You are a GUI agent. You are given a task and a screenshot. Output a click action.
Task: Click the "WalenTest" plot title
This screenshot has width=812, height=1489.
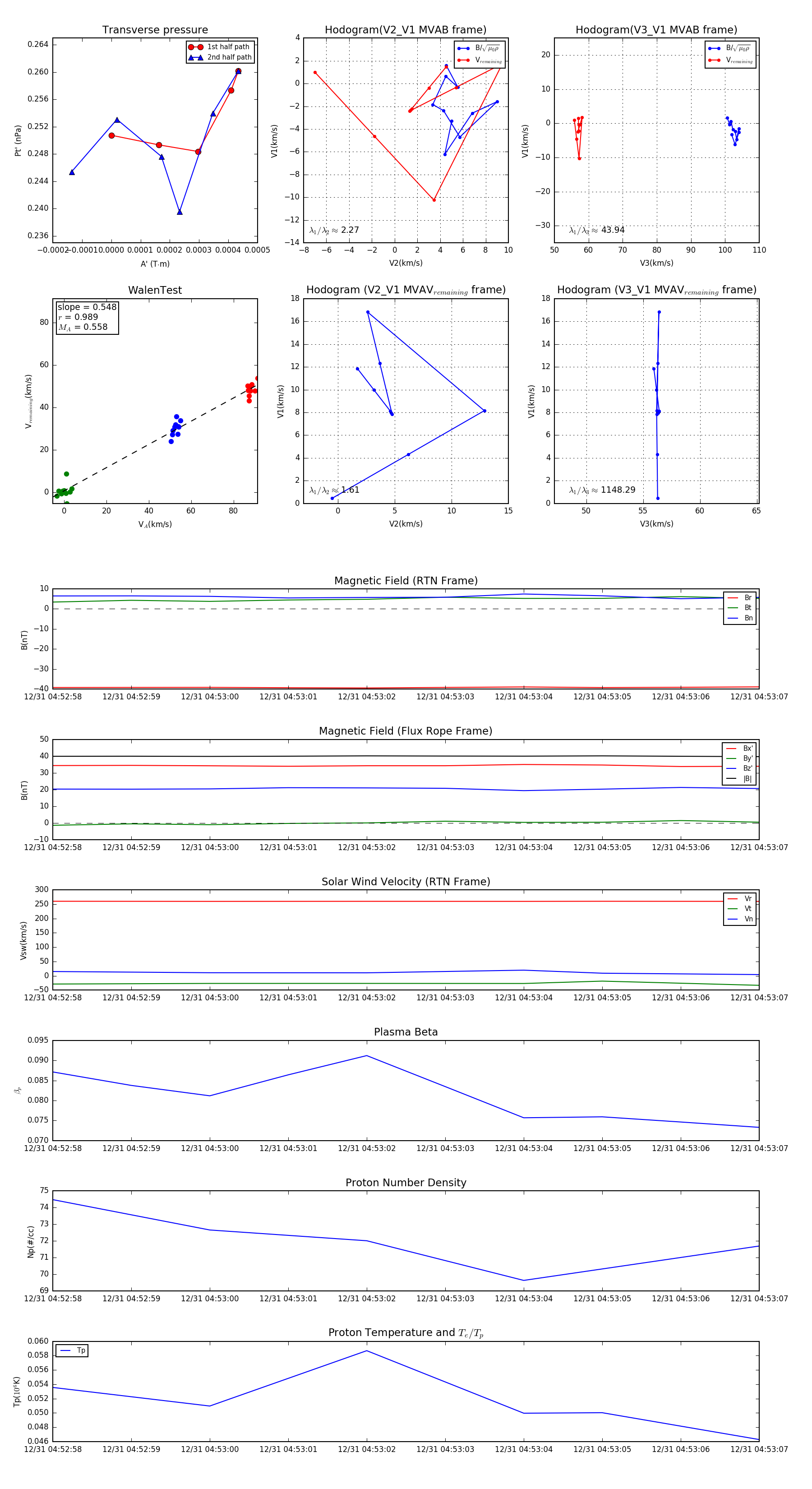(155, 290)
